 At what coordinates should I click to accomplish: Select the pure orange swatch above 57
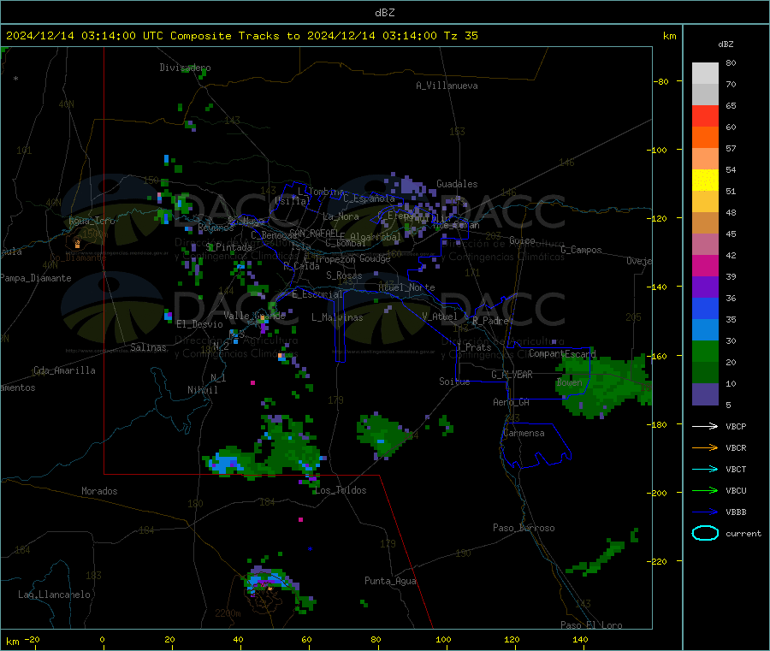click(705, 138)
